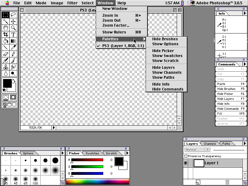Click Paste command button
The image size is (248, 186).
[x=231, y=84]
